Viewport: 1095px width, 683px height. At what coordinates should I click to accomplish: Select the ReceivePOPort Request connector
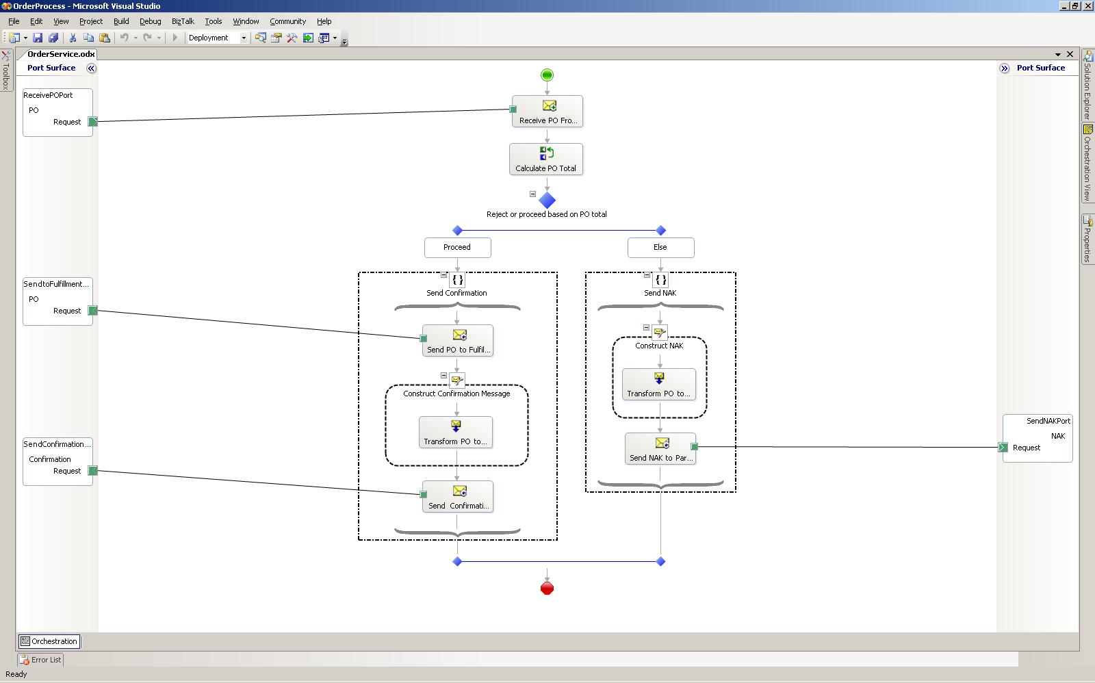click(x=93, y=122)
